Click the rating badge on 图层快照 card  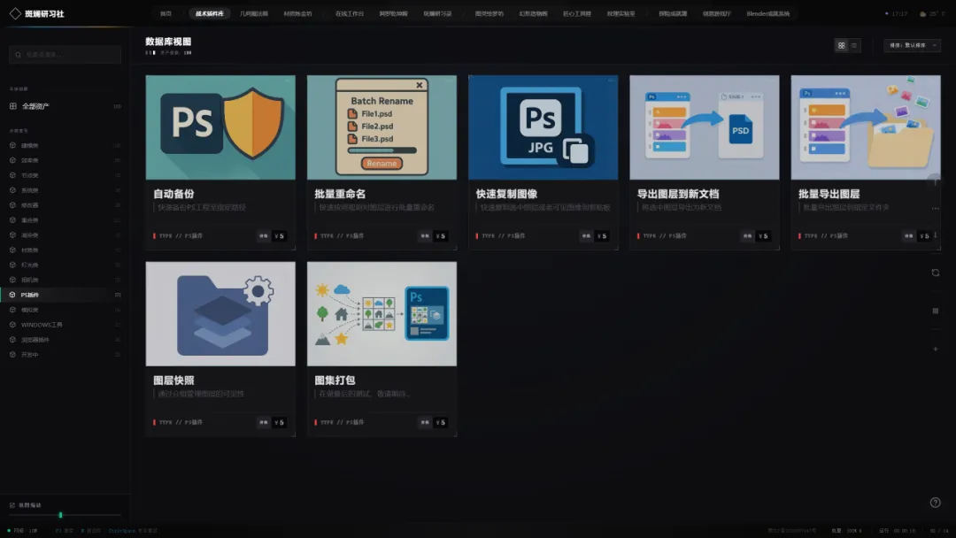[264, 422]
